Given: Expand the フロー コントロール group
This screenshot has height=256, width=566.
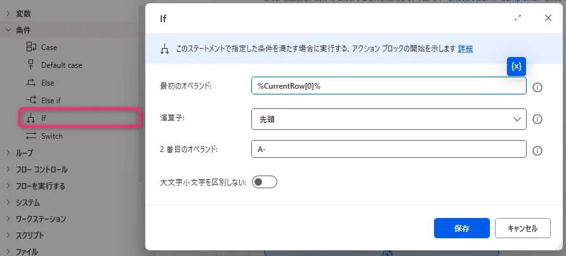Looking at the screenshot, I should 8,170.
